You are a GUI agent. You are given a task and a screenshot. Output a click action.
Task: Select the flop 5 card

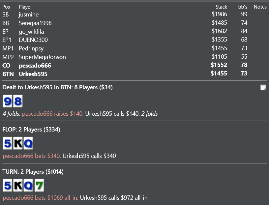(8, 143)
